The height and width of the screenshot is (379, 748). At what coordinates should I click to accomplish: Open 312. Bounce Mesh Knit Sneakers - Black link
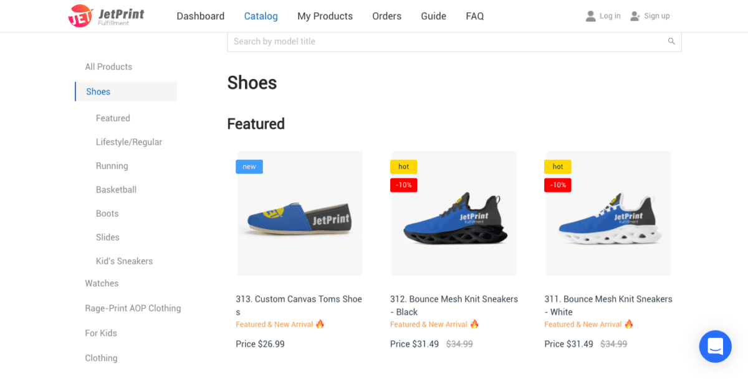[454, 305]
